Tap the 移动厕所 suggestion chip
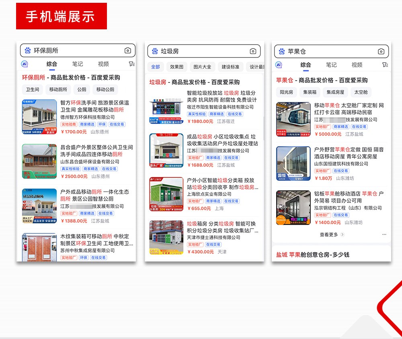 [x=58, y=90]
